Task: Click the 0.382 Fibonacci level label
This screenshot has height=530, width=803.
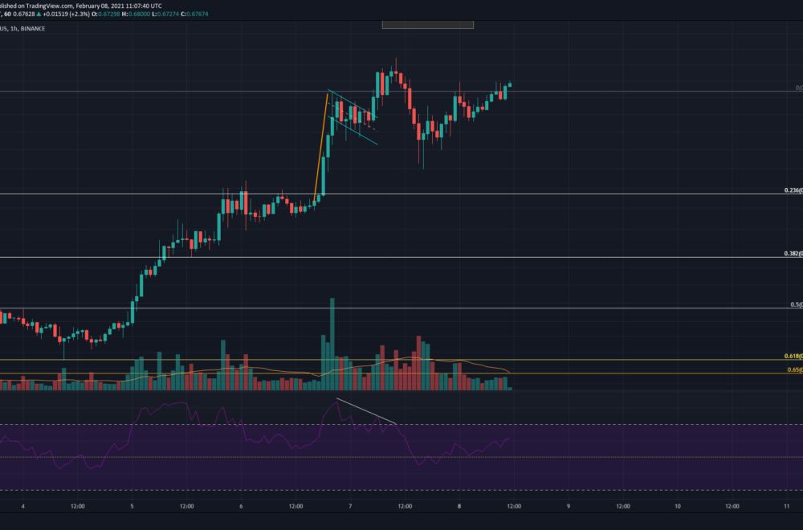Action: [x=793, y=254]
